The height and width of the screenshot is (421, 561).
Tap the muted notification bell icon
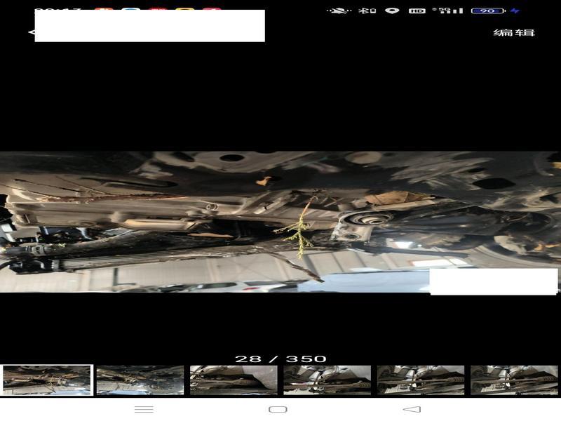point(339,11)
